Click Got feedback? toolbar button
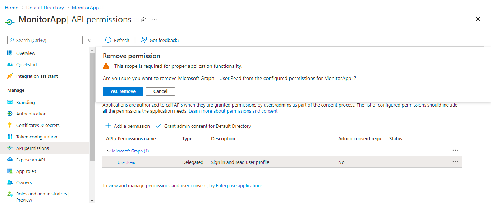The width and height of the screenshot is (491, 203). [160, 40]
